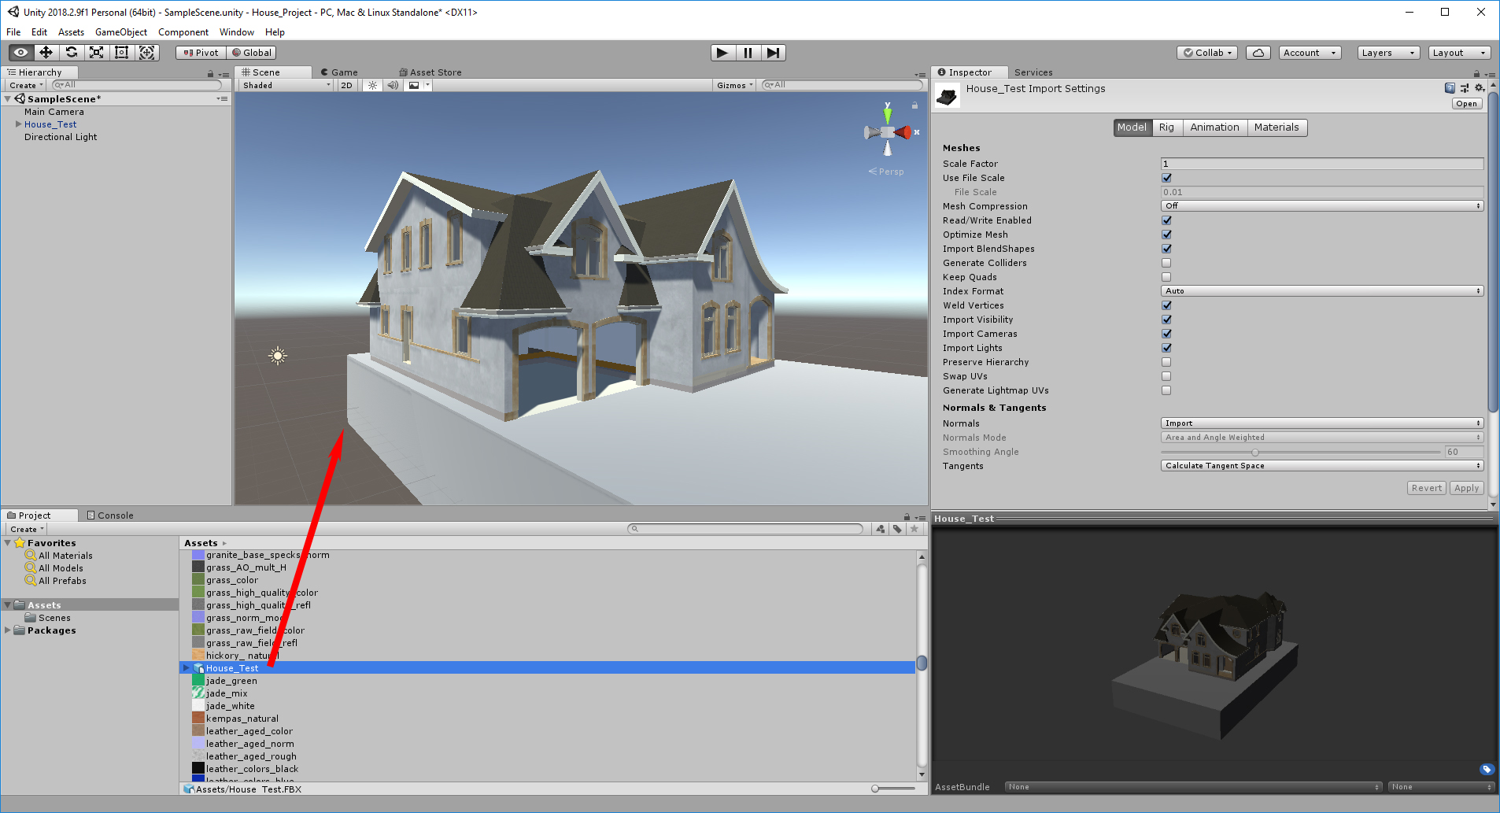Click the Inspector help book icon
The height and width of the screenshot is (813, 1500).
pyautogui.click(x=1450, y=88)
